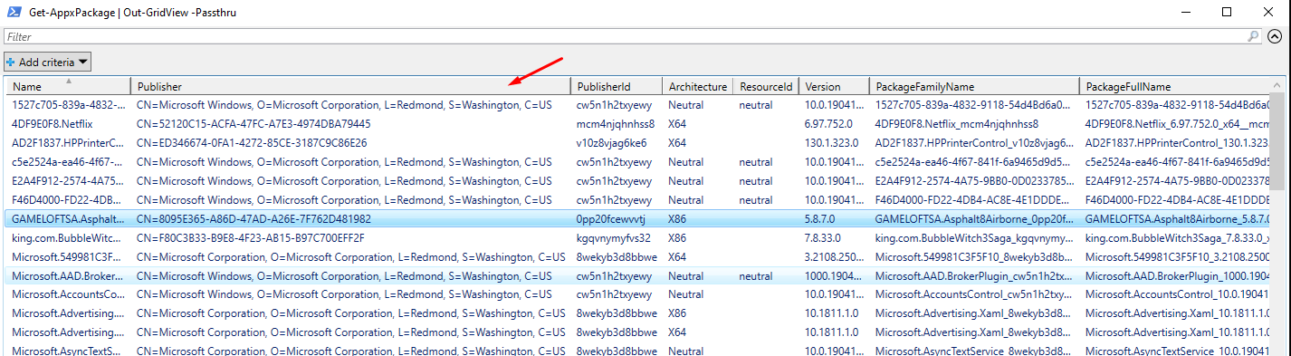Click publisher CN=F80C3B33-B9E8-4F23-AB15-B97C700EFF2F
Image resolution: width=1291 pixels, height=356 pixels.
pos(251,238)
